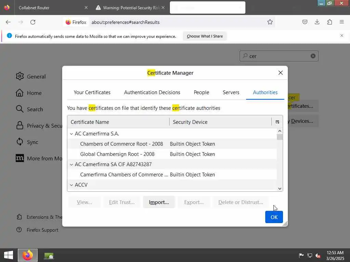Open the Firefox hamburger menu

(x=341, y=22)
